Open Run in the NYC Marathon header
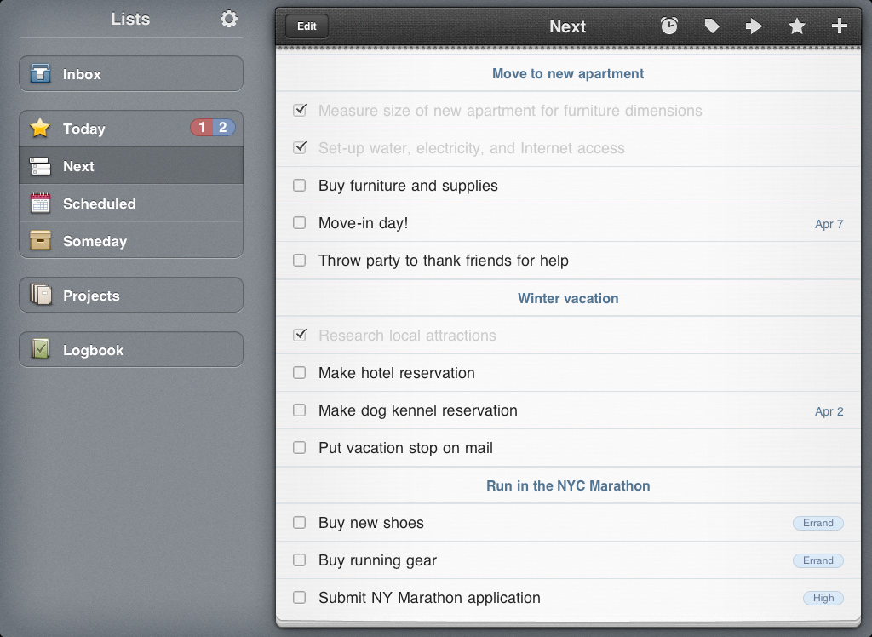The image size is (872, 637). [x=568, y=485]
